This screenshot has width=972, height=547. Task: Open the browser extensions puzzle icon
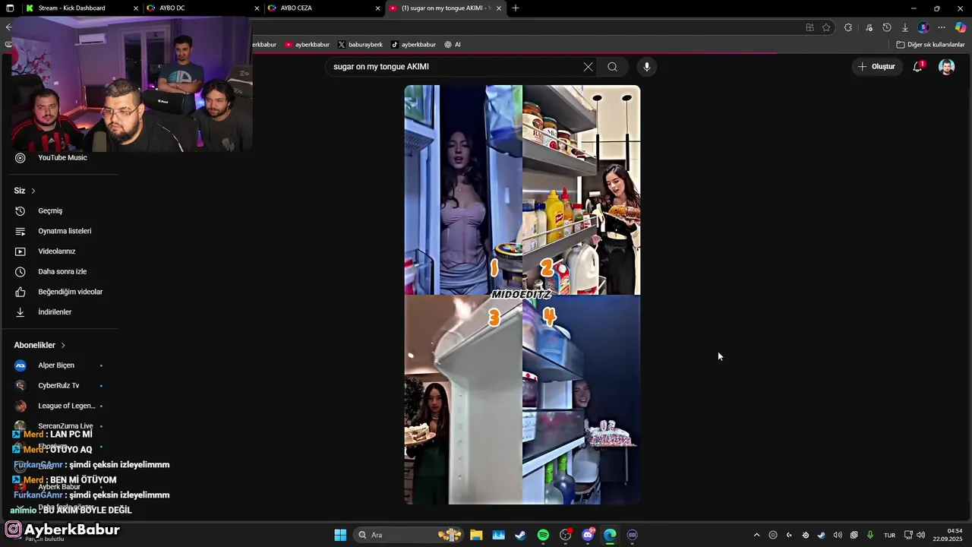(x=848, y=27)
